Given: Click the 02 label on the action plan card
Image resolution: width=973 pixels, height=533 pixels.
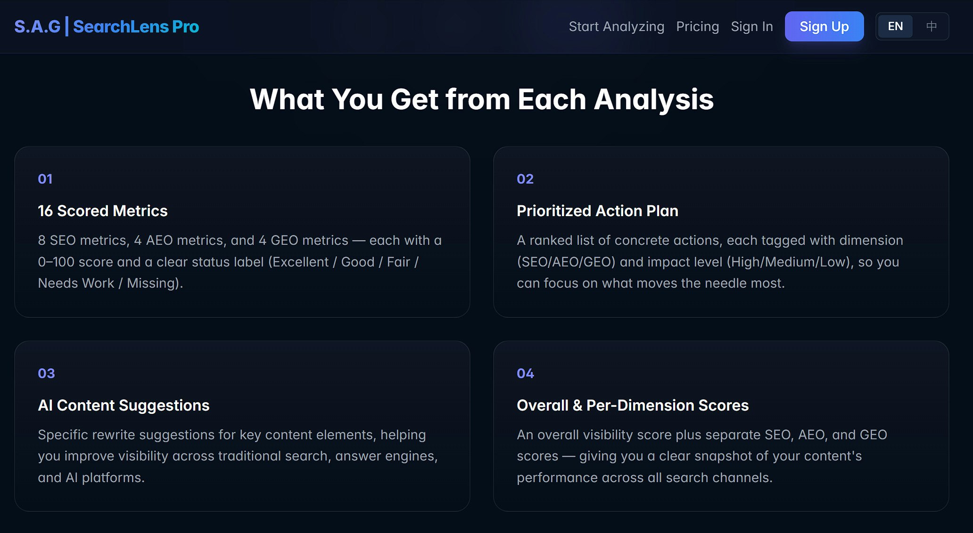Looking at the screenshot, I should tap(525, 179).
